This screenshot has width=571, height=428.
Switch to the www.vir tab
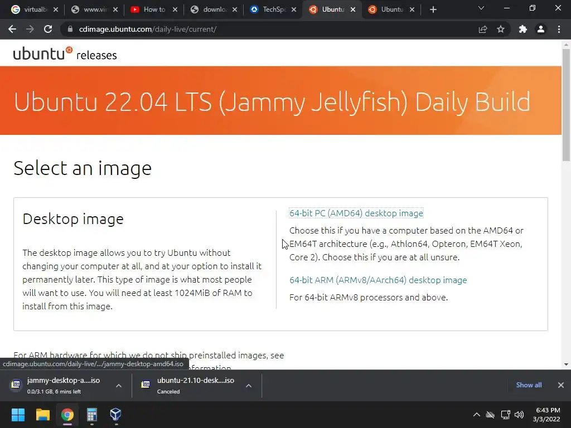point(90,9)
